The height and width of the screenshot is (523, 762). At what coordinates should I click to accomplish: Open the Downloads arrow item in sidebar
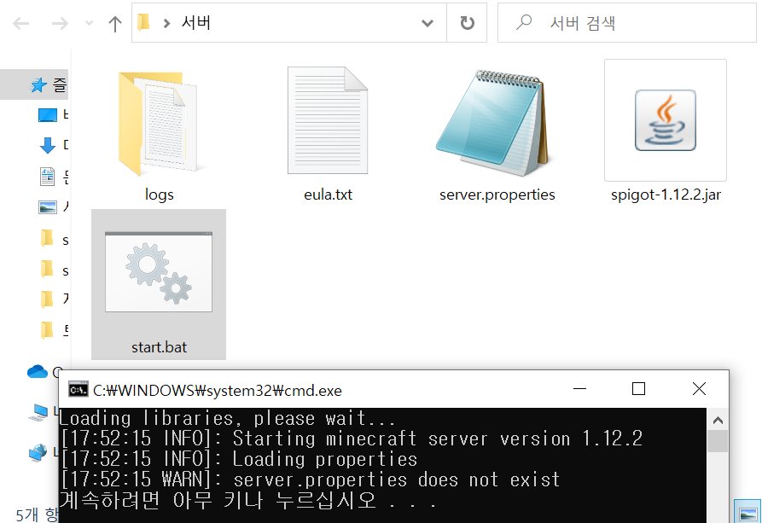point(48,145)
